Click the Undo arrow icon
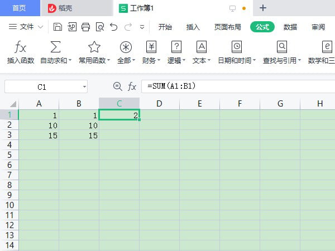335x251 pixels. click(114, 27)
